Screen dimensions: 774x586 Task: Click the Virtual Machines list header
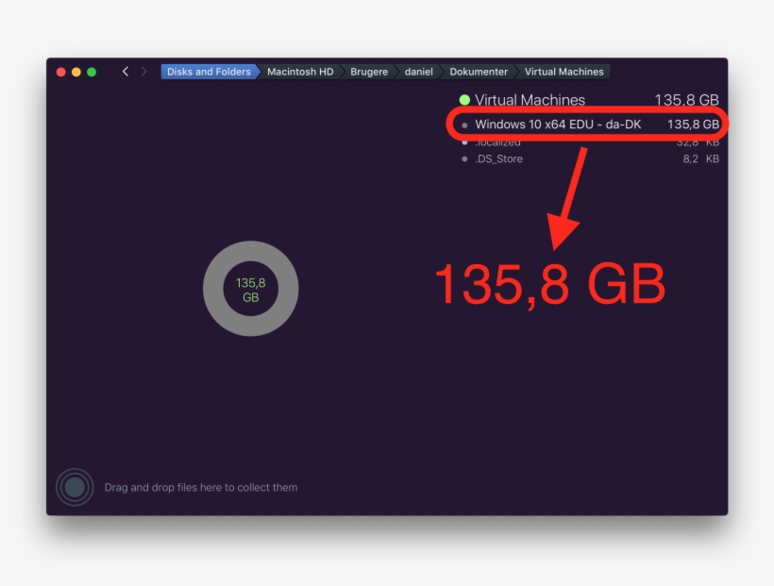(x=530, y=99)
